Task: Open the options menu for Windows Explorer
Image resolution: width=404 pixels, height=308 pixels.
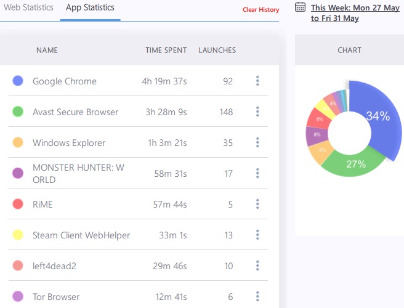Action: click(257, 142)
